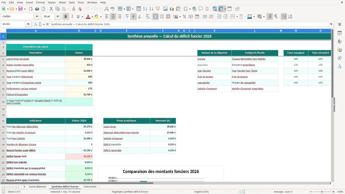This screenshot has height=194, width=345.
Task: Click the Insert Hyperlink icon
Action: [x=194, y=9]
